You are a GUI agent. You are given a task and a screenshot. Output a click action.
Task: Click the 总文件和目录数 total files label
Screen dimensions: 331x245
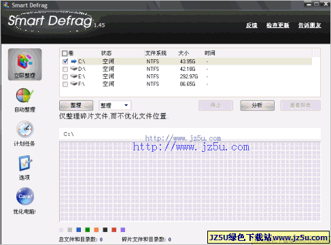click(x=78, y=240)
